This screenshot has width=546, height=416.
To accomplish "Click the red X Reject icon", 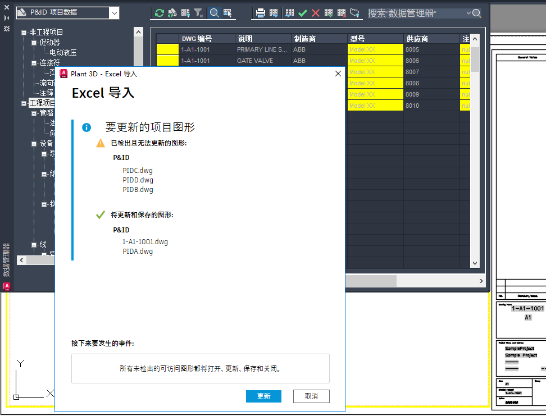I will (x=316, y=13).
